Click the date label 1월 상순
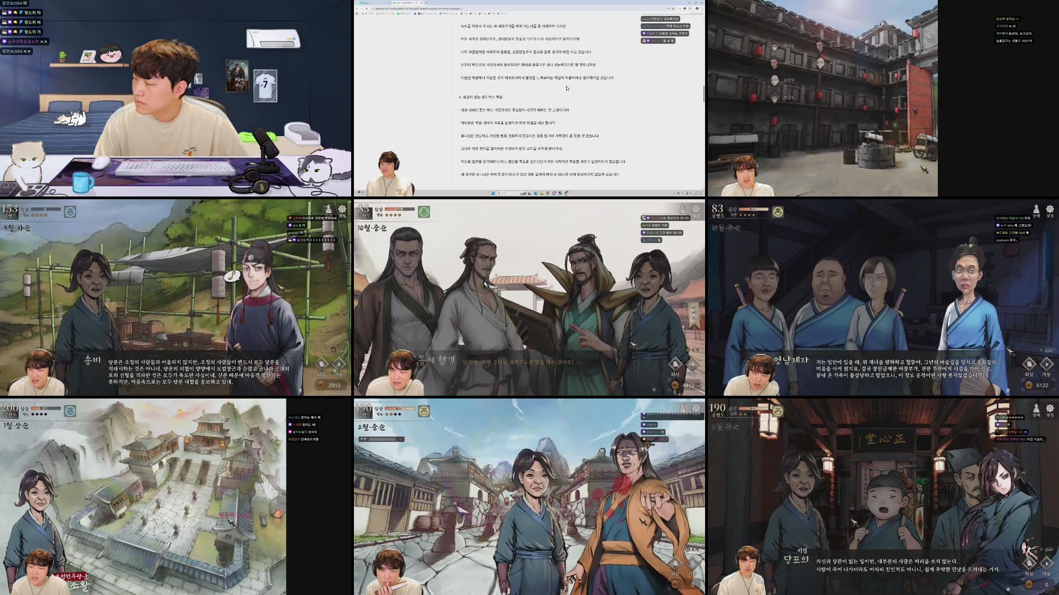1059x595 pixels. 16,426
